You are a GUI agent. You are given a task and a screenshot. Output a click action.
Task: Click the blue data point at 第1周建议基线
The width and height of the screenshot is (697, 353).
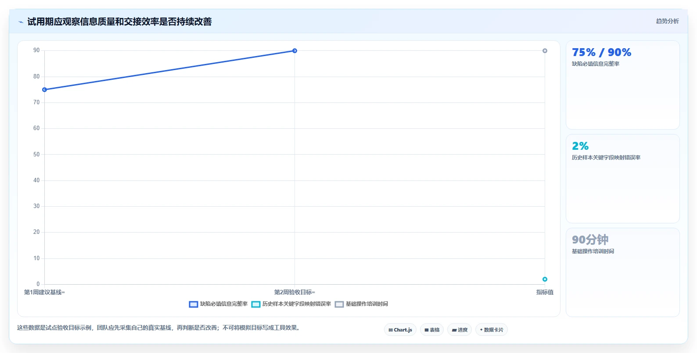(44, 90)
